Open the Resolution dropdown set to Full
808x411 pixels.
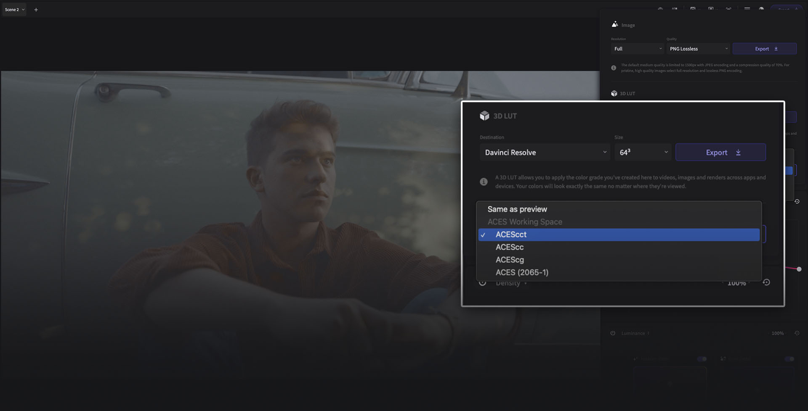coord(637,49)
